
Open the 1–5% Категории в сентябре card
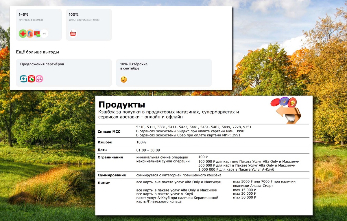pos(39,25)
